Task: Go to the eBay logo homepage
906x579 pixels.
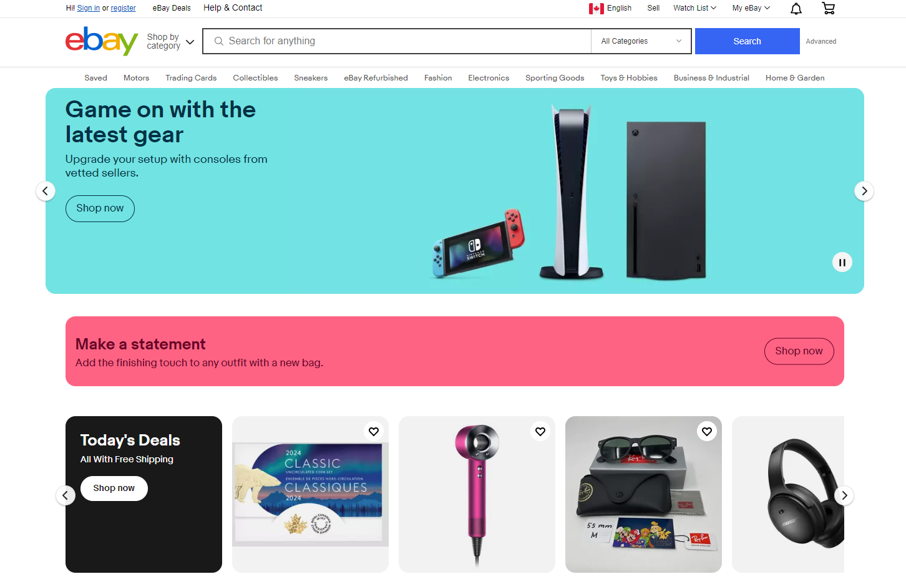Action: (102, 41)
